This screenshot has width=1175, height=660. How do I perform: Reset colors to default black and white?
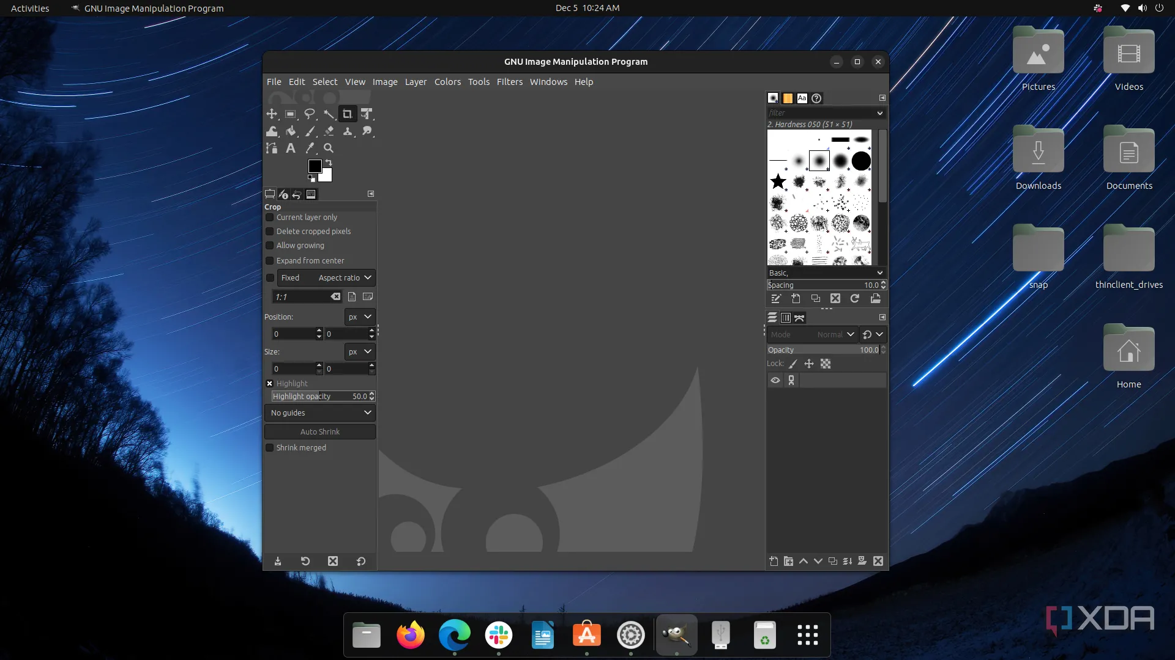click(x=311, y=178)
